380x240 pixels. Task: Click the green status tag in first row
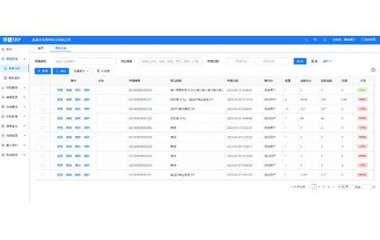click(362, 90)
